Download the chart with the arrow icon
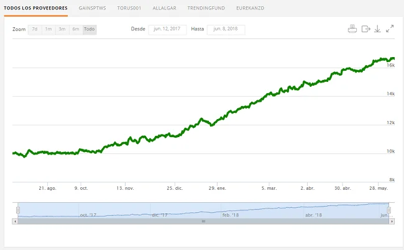Viewport: 404px width, 250px height. tap(377, 29)
